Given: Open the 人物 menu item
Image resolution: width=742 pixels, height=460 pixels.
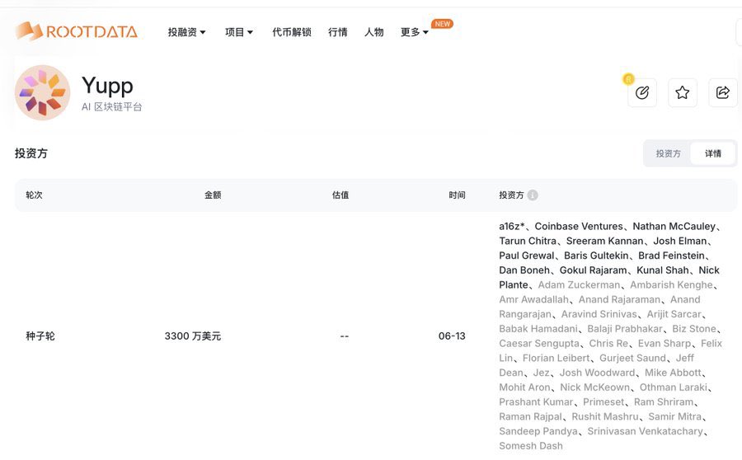Looking at the screenshot, I should click(373, 32).
